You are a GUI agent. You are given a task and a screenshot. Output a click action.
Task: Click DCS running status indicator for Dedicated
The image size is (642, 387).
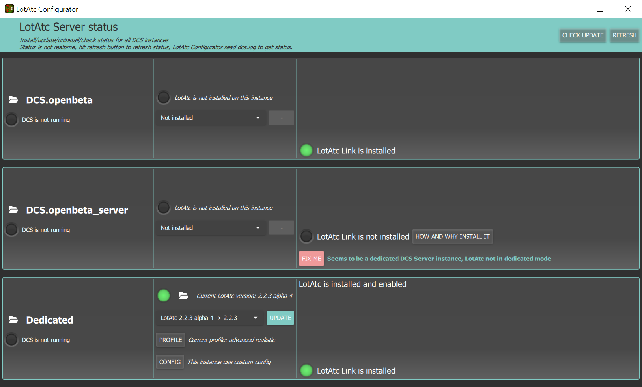tap(11, 339)
